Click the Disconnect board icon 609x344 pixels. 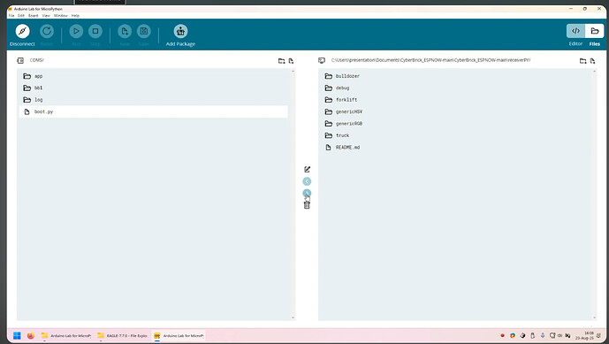click(x=22, y=31)
